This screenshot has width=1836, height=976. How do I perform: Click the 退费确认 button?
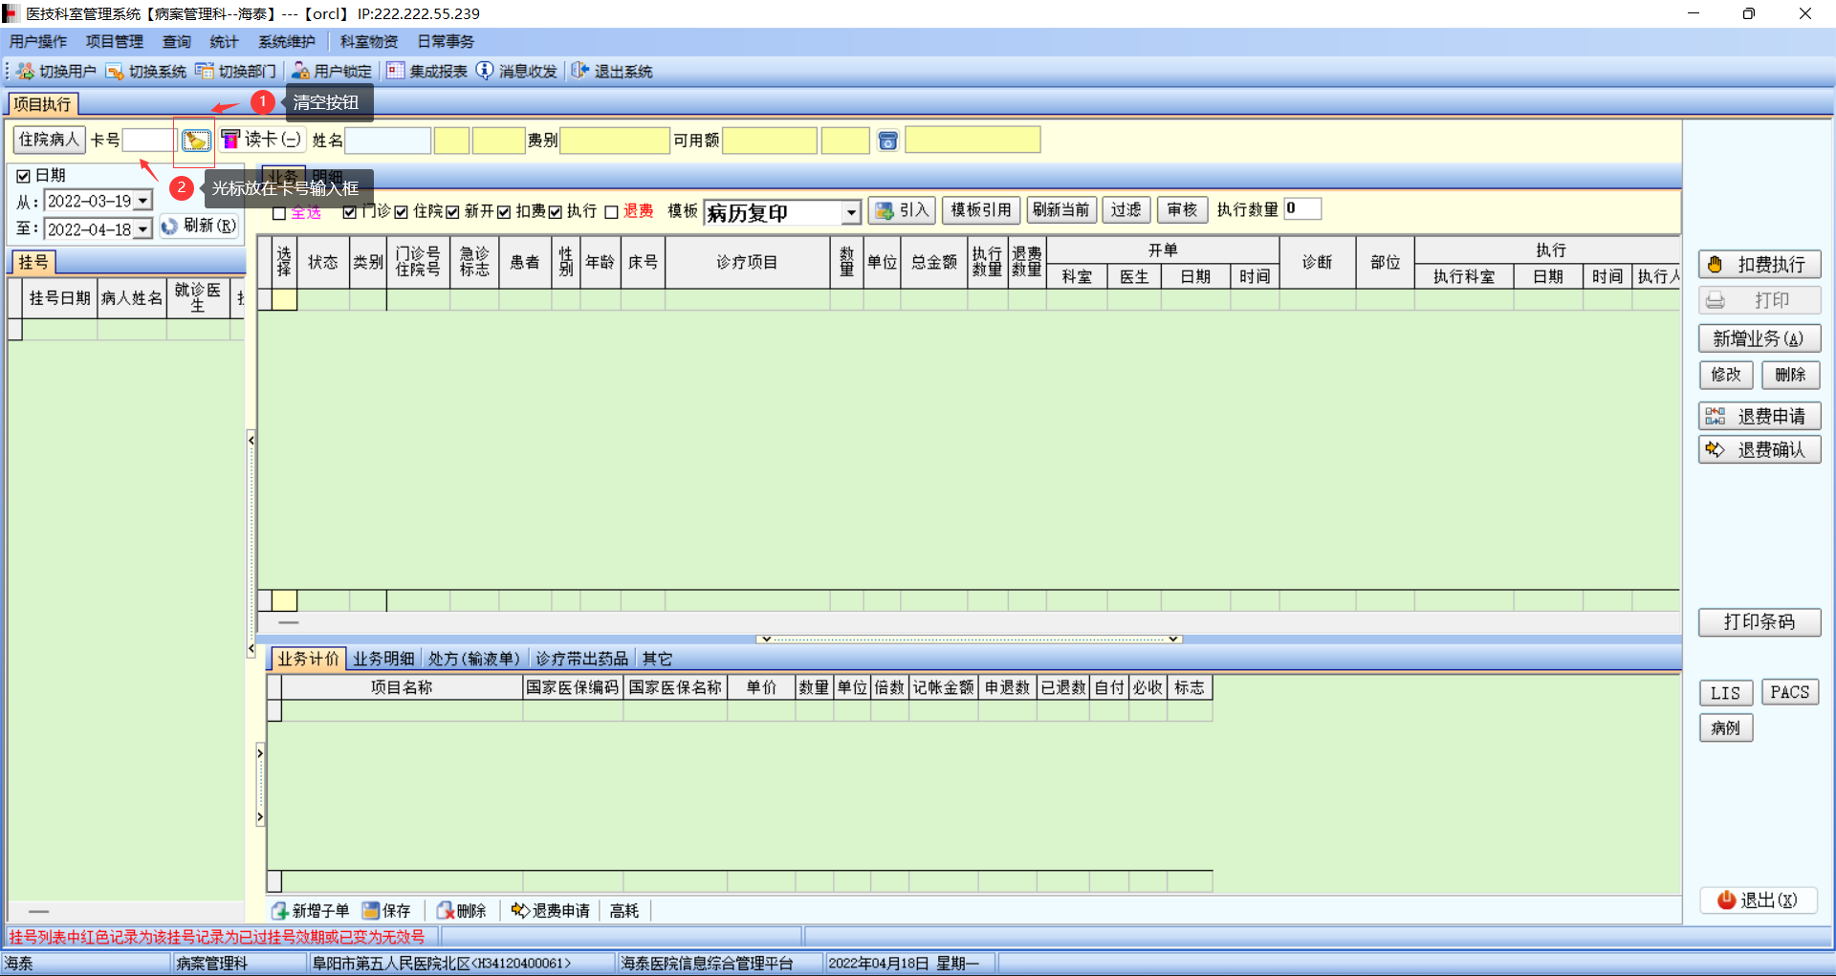point(1759,450)
